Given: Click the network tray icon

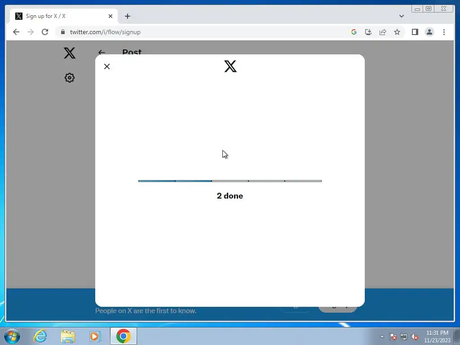Looking at the screenshot, I should tap(404, 336).
